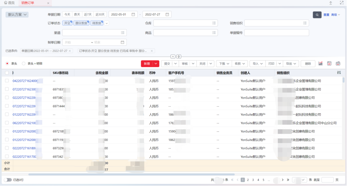
Task: Select the 近30天 date shortcut
Action: (100, 14)
